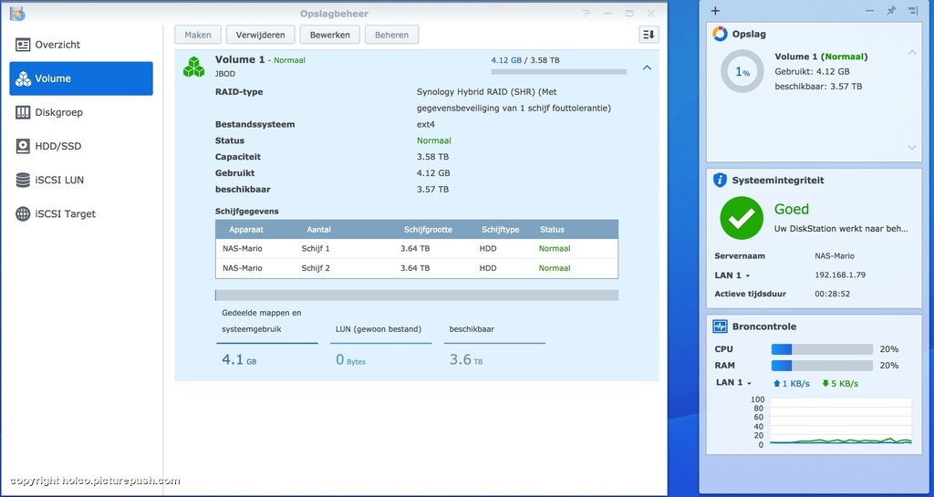Open iSCSI LUN section

click(x=81, y=181)
